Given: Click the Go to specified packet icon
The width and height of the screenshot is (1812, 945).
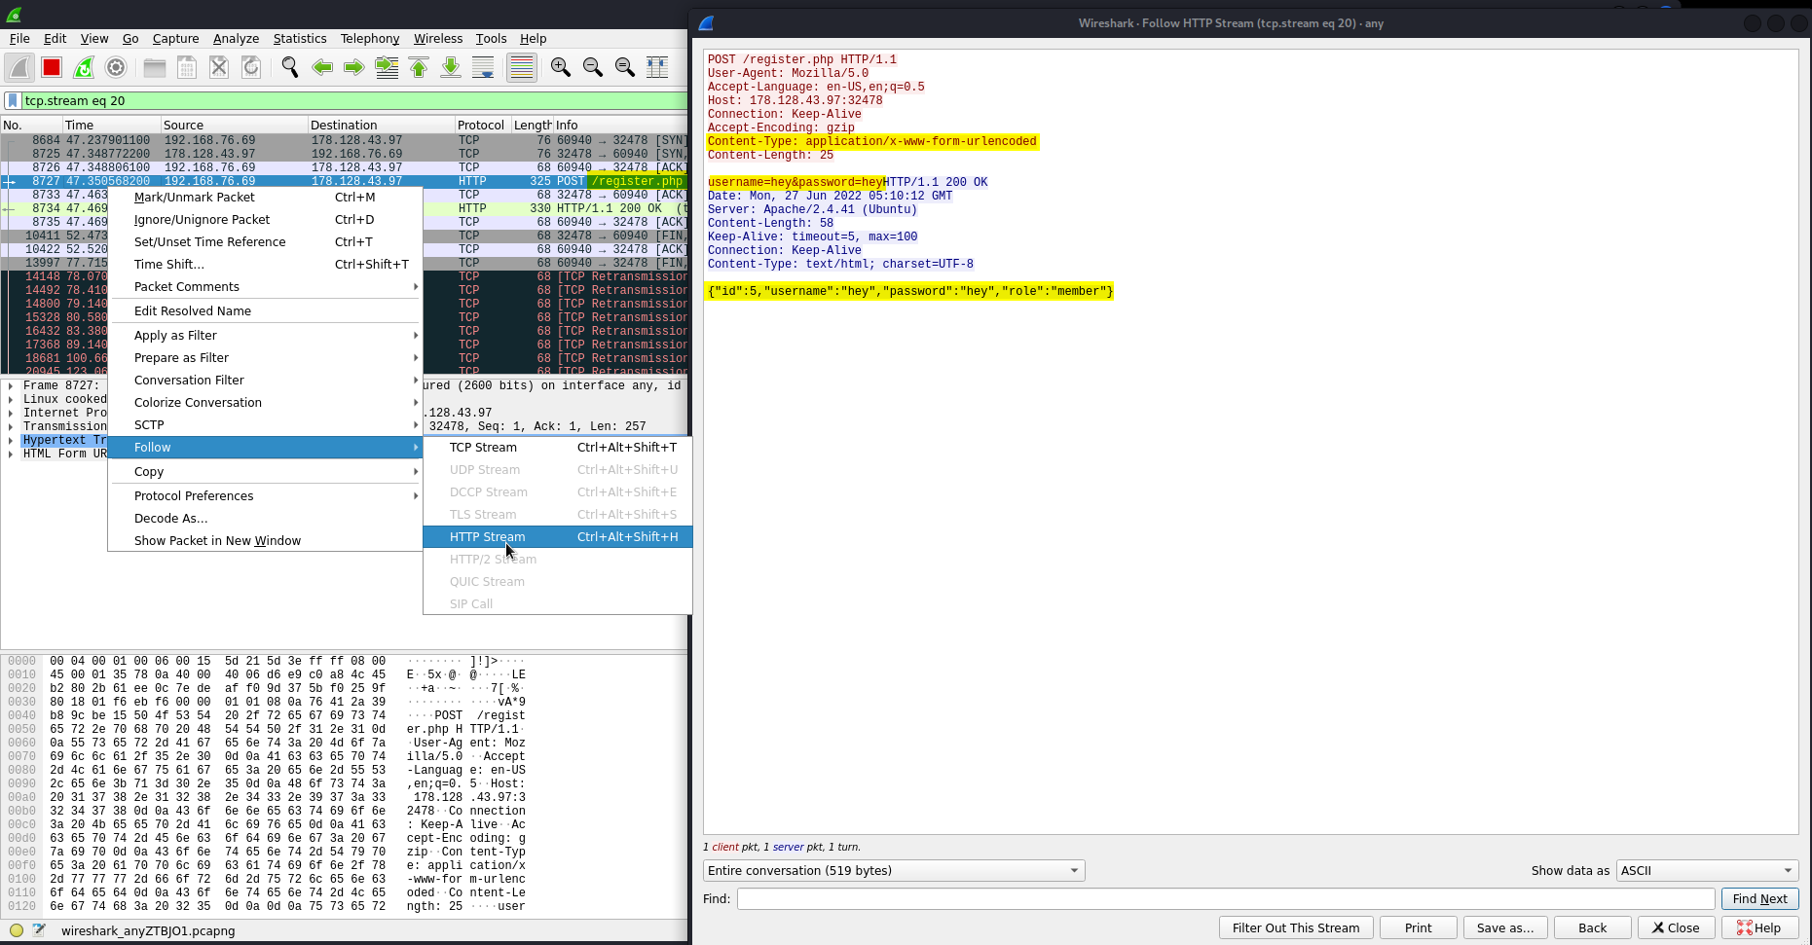Looking at the screenshot, I should pos(387,67).
